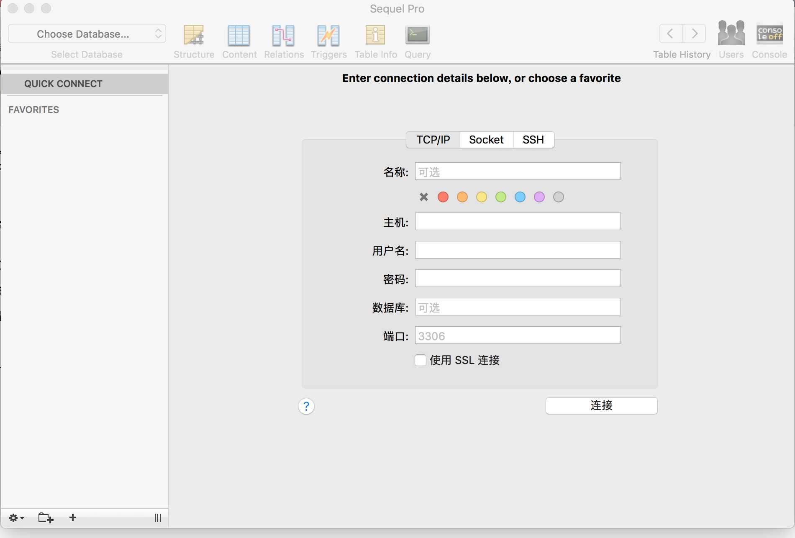The width and height of the screenshot is (795, 538).
Task: Open the Relations view icon
Action: 283,35
